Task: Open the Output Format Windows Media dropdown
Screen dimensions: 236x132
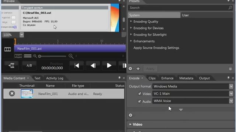Action: (x=231, y=87)
